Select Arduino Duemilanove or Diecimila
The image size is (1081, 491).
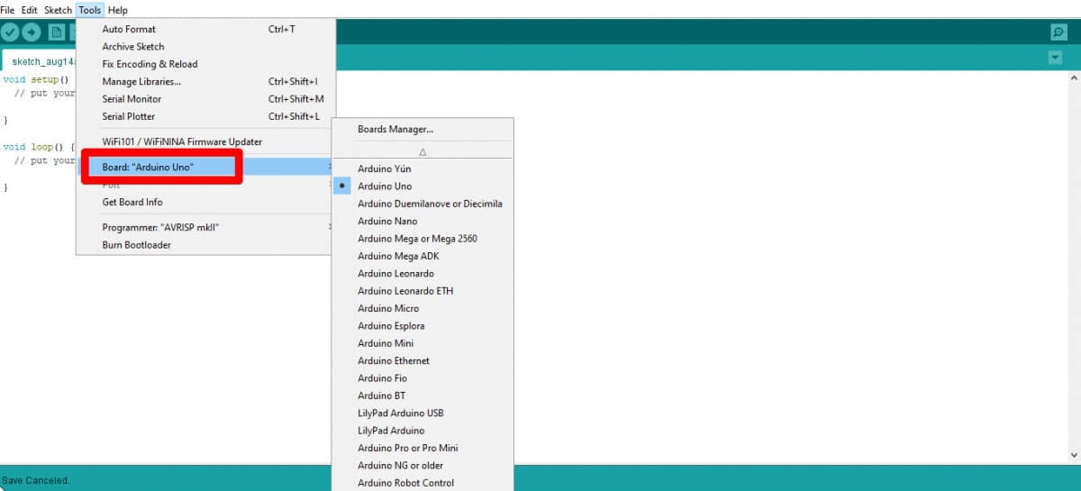(422, 204)
